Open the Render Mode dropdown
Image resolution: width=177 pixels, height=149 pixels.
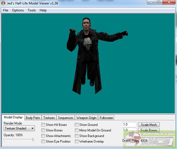point(19,128)
